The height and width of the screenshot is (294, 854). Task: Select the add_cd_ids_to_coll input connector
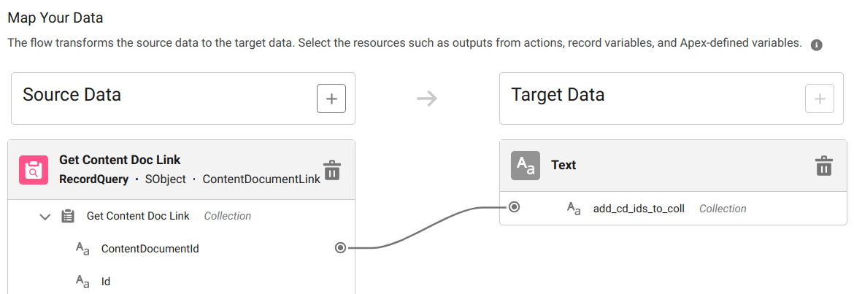click(514, 208)
